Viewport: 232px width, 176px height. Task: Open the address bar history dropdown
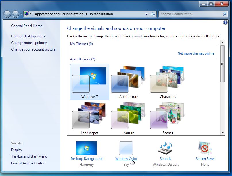tap(146, 14)
